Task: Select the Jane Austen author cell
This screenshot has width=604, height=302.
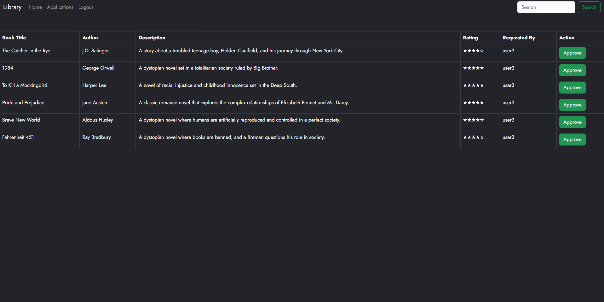Action: 95,103
